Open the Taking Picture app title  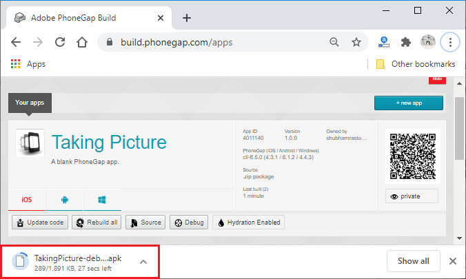click(109, 142)
